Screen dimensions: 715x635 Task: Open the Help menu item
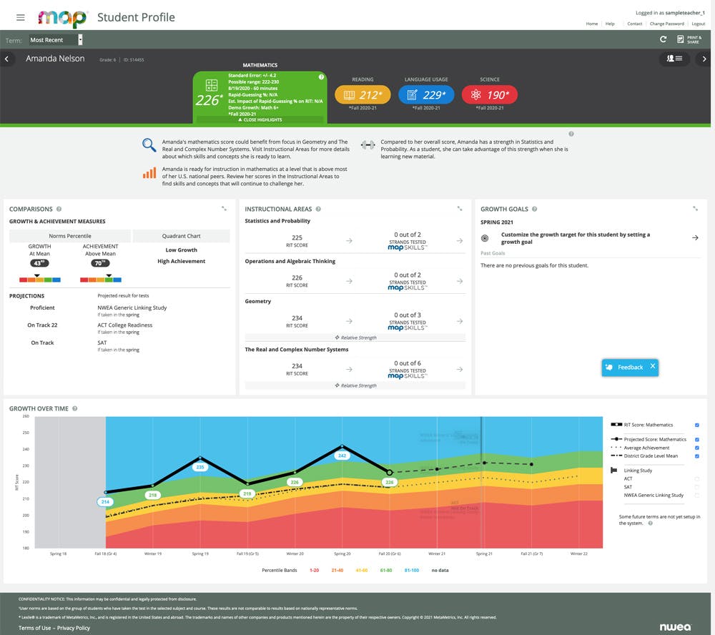click(x=609, y=24)
